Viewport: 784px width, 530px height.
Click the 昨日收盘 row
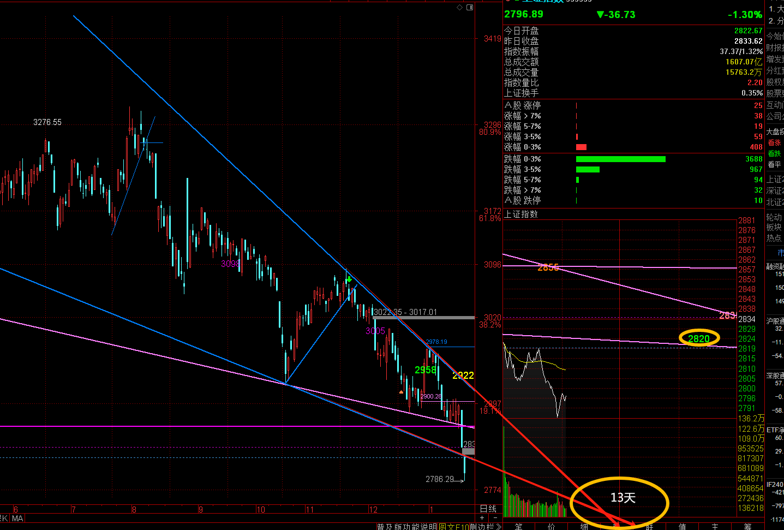point(633,41)
